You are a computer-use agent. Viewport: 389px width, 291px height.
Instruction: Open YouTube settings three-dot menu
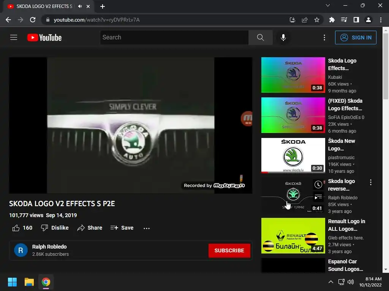tap(324, 38)
